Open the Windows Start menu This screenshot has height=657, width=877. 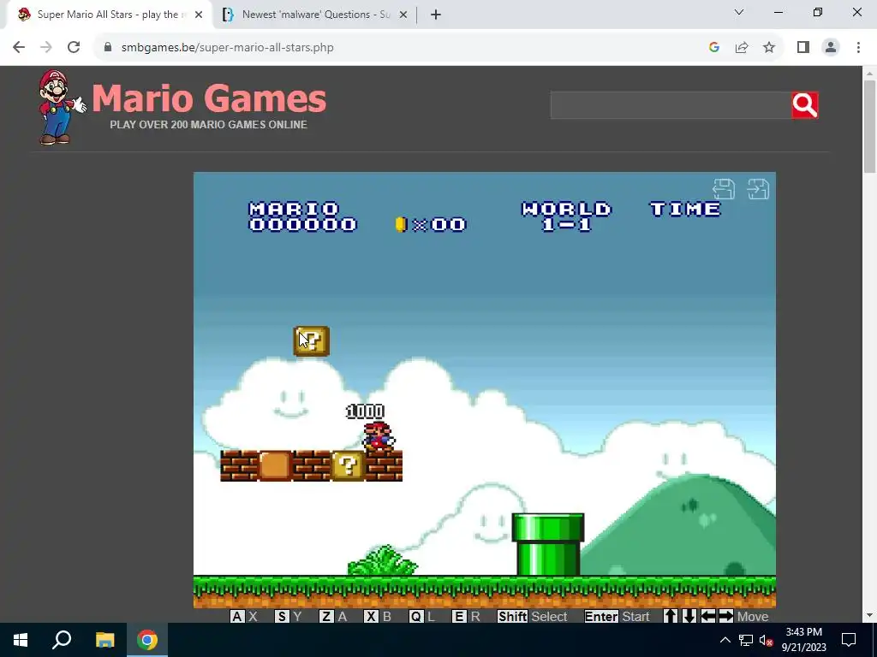[x=21, y=640]
